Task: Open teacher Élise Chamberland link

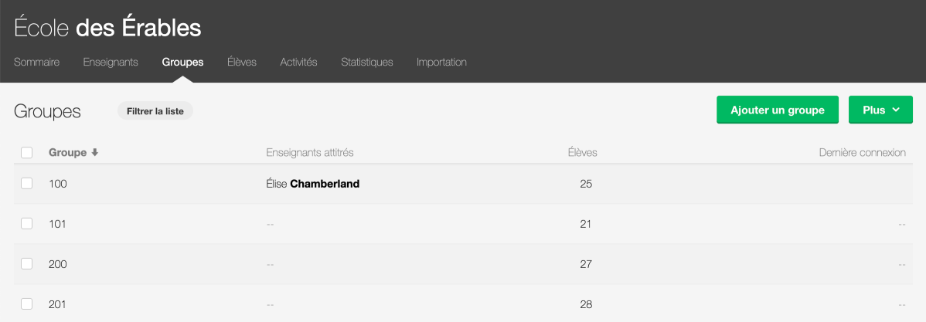Action: tap(313, 184)
